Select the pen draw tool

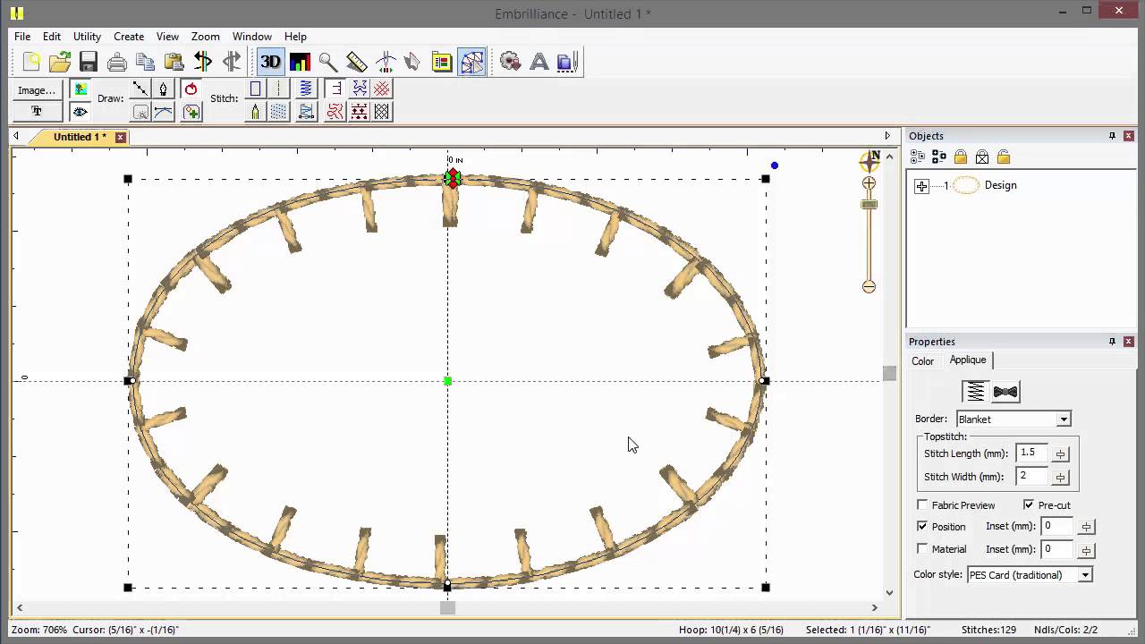click(163, 89)
